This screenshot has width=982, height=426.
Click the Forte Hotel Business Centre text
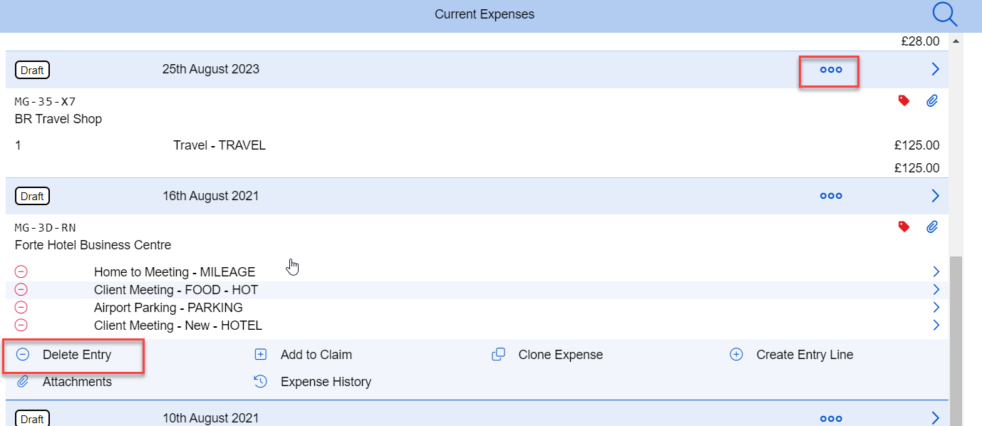pos(93,245)
